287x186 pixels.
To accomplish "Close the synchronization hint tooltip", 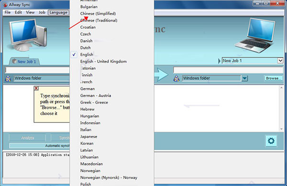I will [x=36, y=88].
